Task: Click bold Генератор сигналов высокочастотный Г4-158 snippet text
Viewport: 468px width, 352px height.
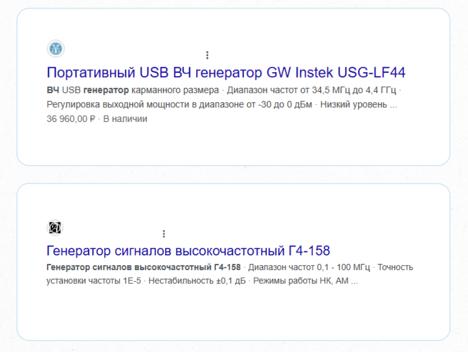Action: [x=143, y=267]
